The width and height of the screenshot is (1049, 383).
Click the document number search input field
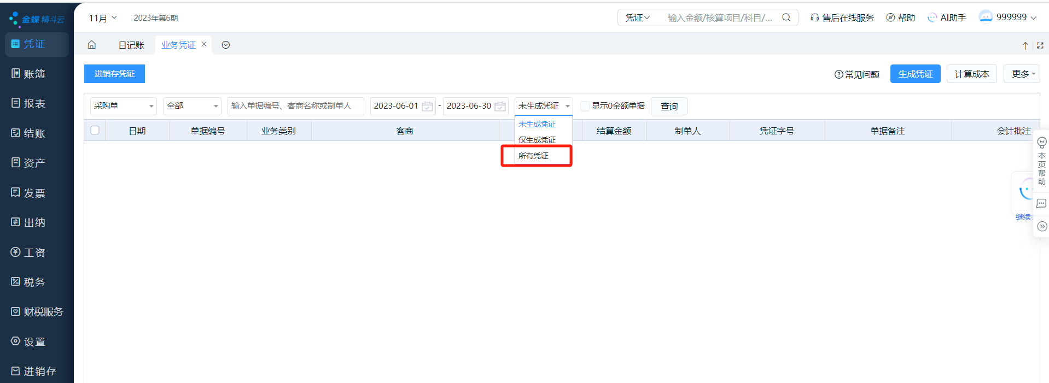coord(295,106)
